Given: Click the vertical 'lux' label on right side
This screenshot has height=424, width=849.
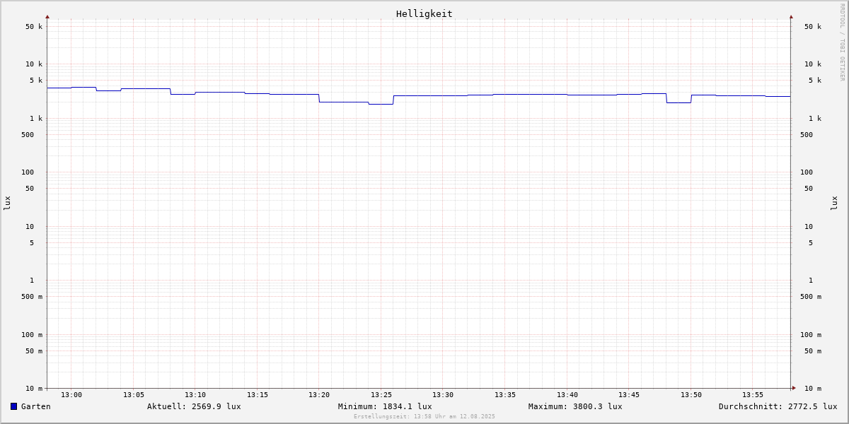Looking at the screenshot, I should [834, 203].
